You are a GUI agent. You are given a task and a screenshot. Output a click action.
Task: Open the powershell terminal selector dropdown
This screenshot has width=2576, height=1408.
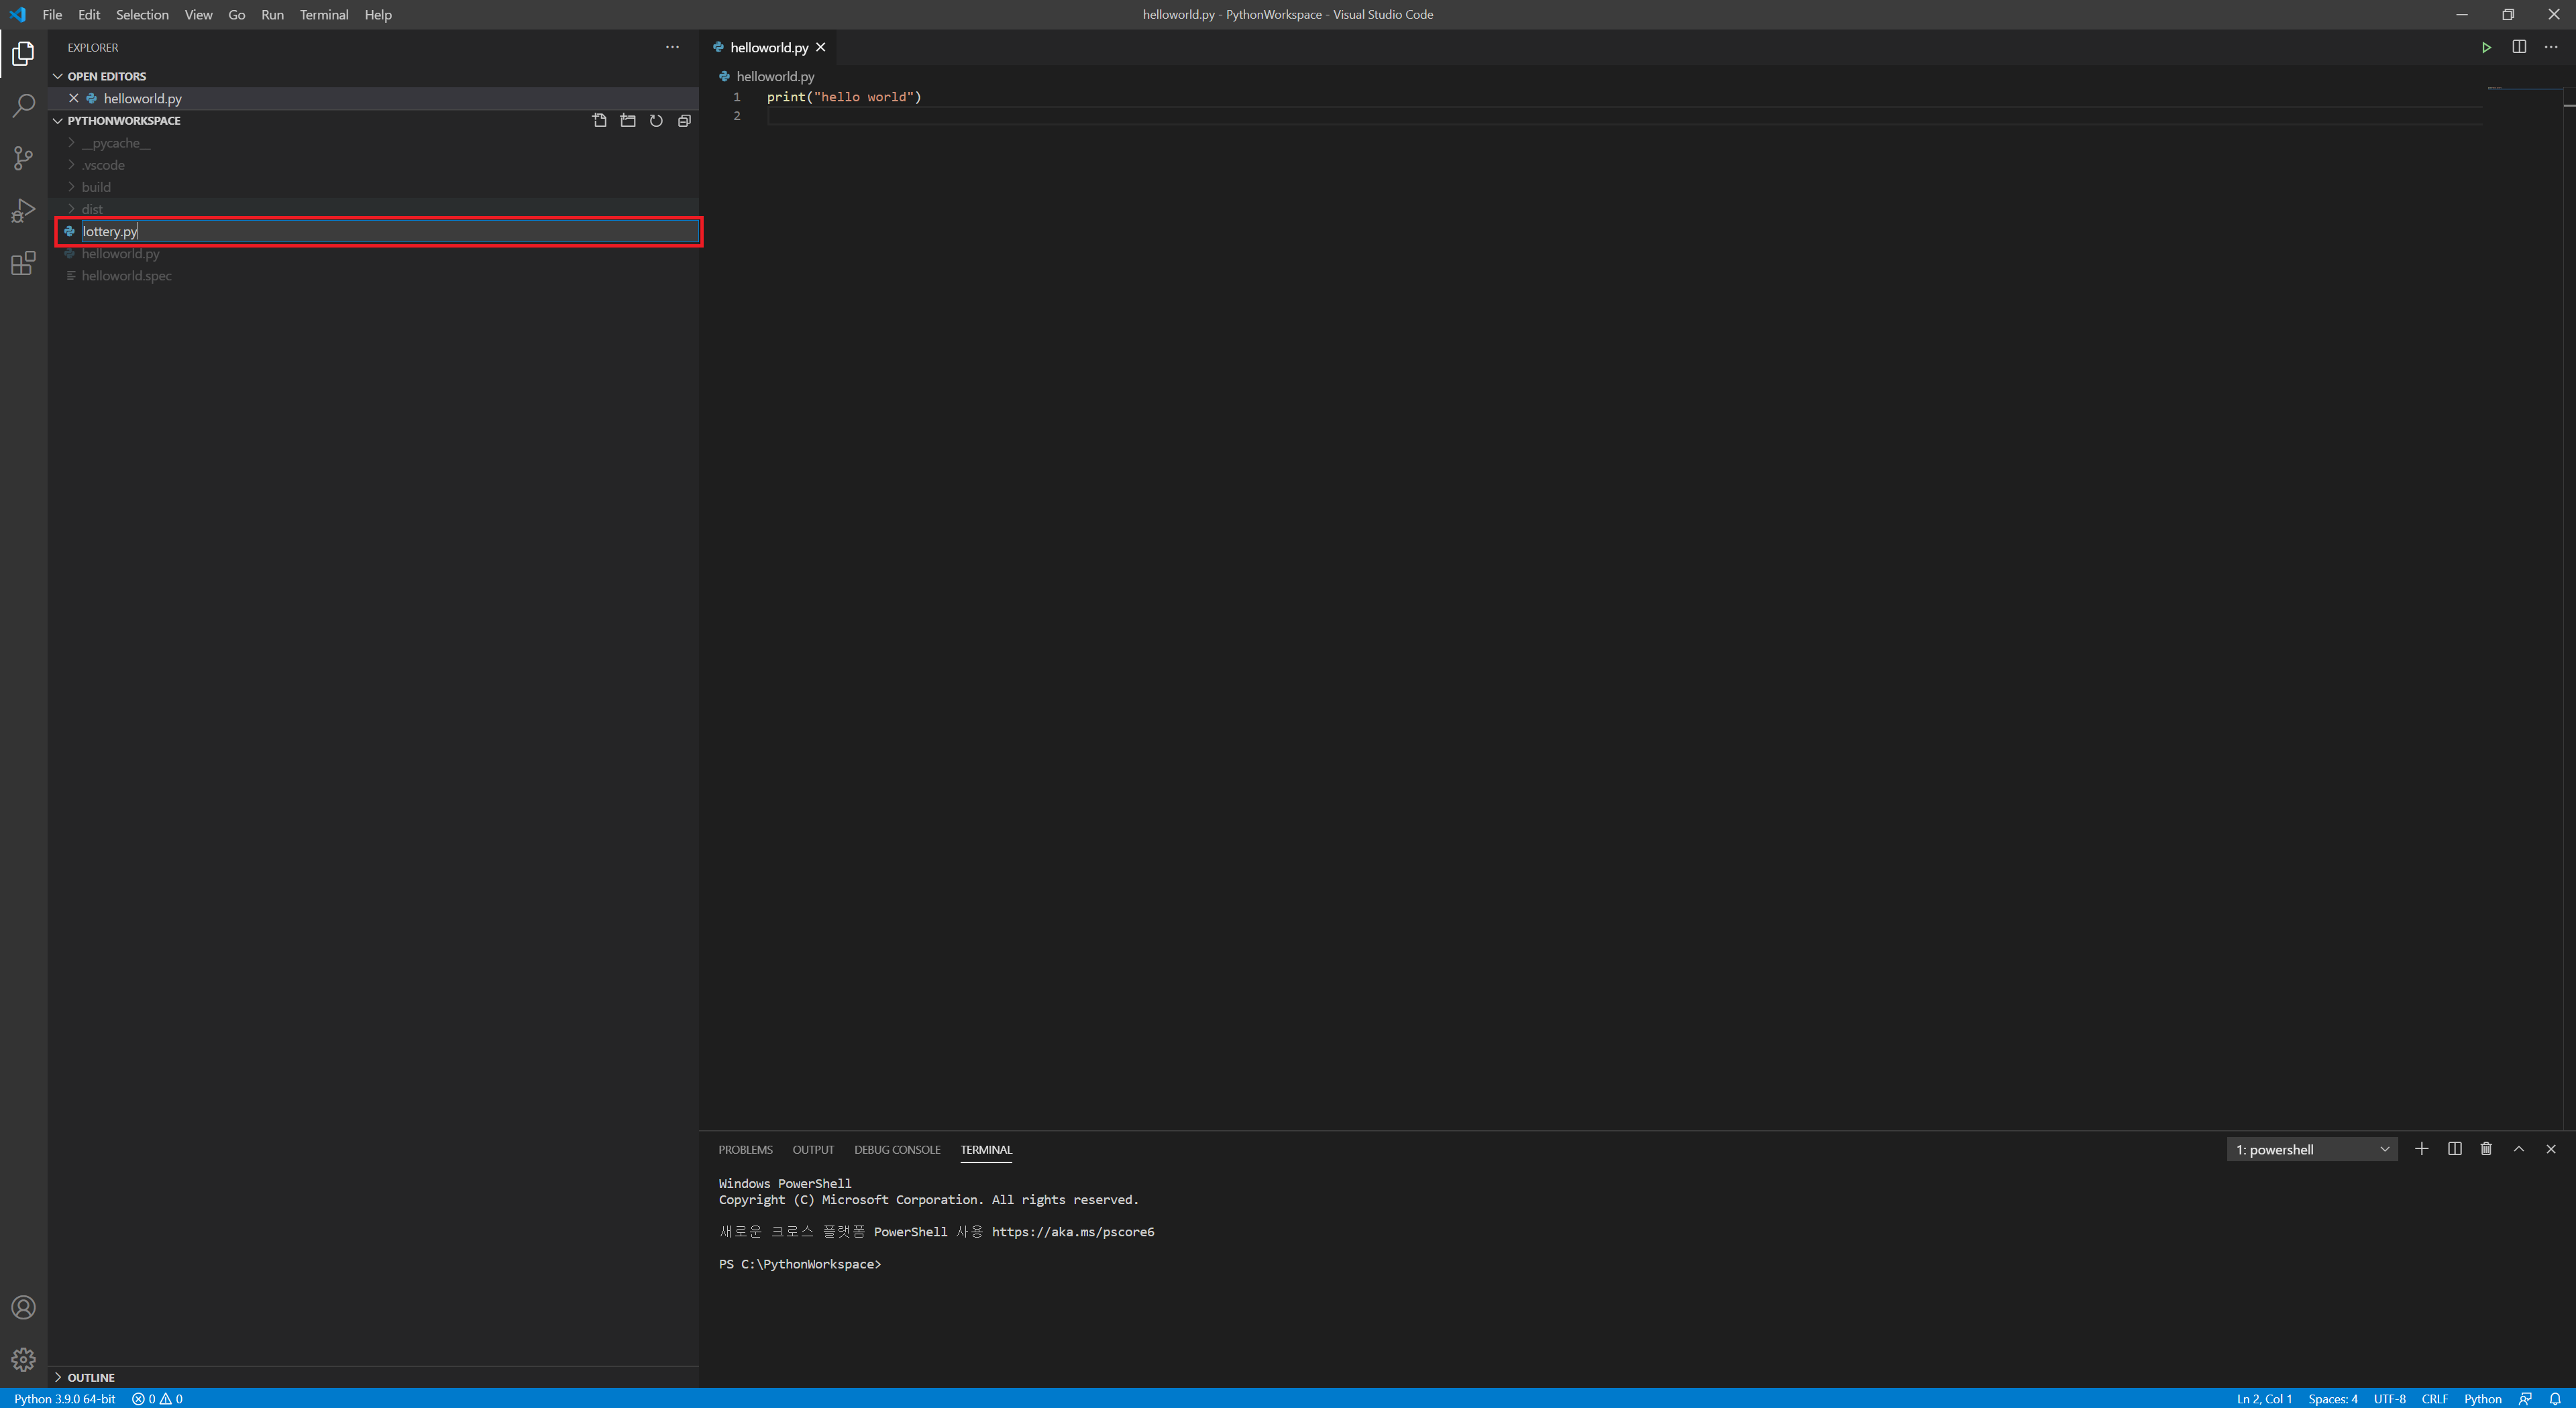point(2311,1150)
